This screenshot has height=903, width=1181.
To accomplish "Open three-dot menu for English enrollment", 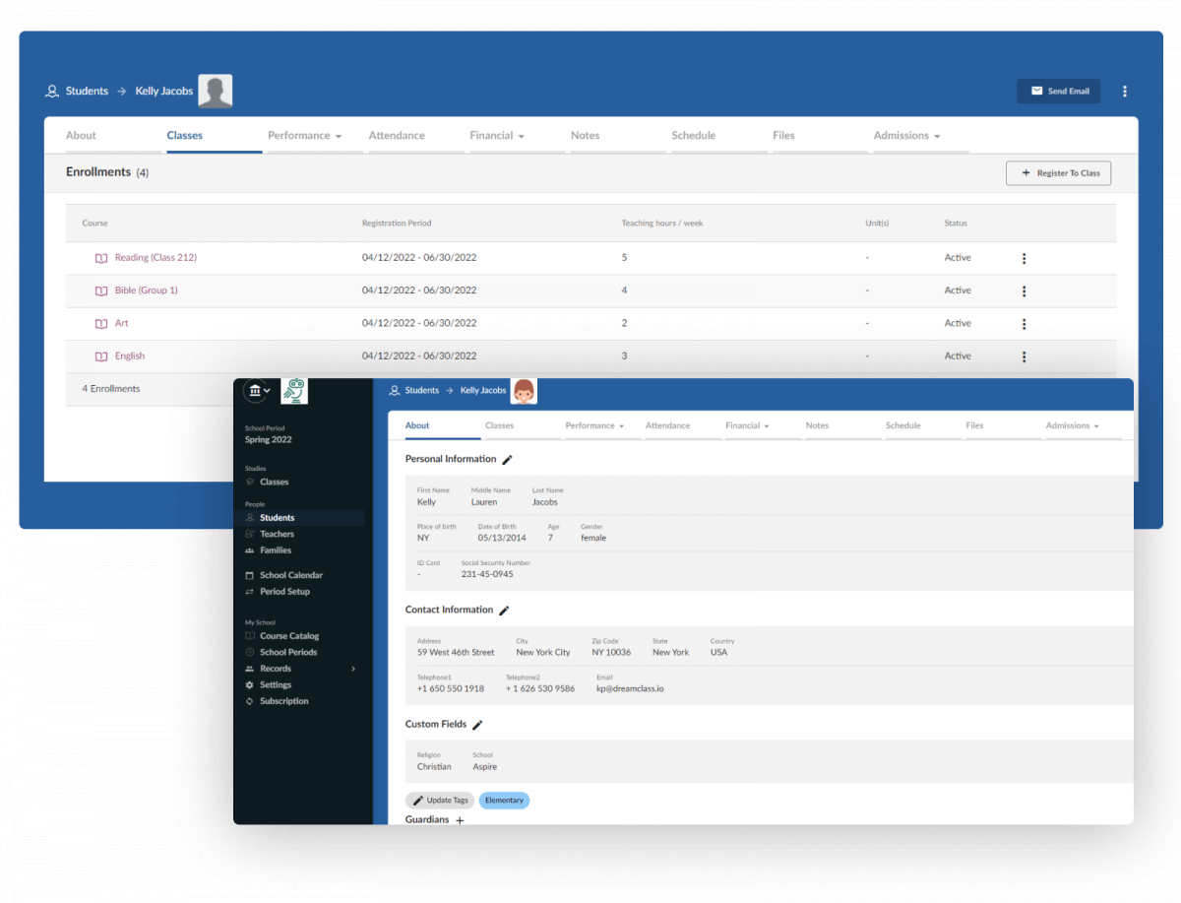I will click(x=1024, y=356).
